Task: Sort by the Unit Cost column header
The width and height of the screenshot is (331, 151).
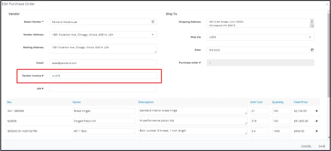Action: (256, 102)
